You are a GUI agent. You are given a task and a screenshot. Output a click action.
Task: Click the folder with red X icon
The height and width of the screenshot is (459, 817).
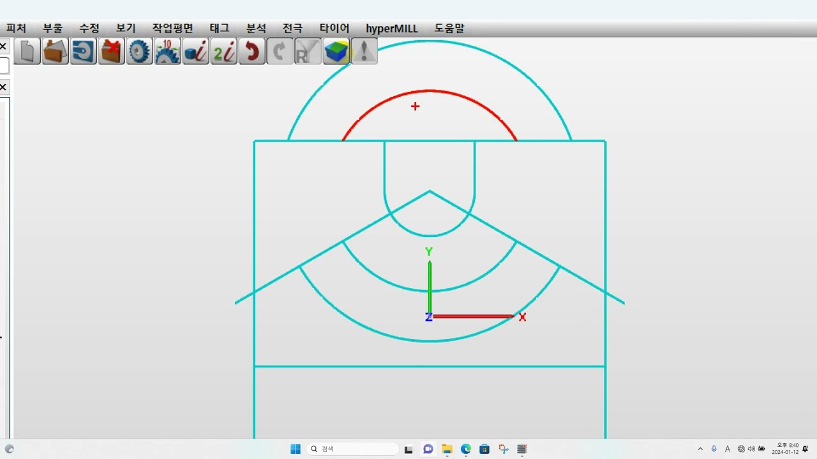click(x=112, y=51)
